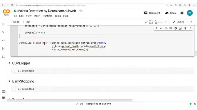Open the Files folder icon in sidebar
The height and width of the screenshot is (110, 197).
(4, 57)
